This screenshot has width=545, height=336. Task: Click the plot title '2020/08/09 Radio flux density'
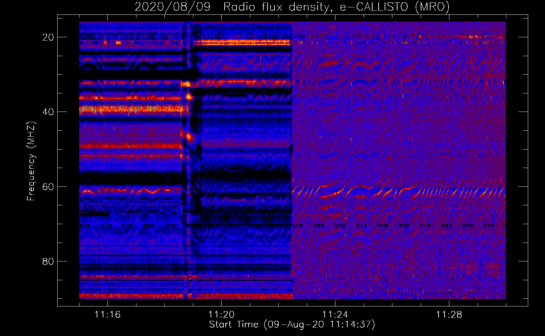coord(292,7)
